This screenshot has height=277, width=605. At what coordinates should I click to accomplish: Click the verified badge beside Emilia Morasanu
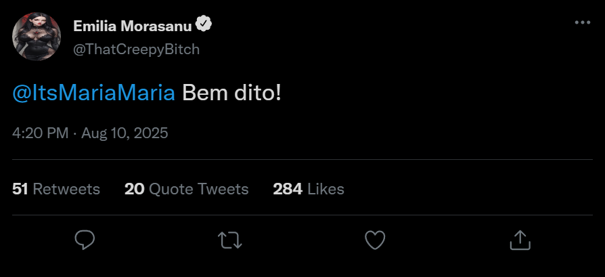coord(204,24)
